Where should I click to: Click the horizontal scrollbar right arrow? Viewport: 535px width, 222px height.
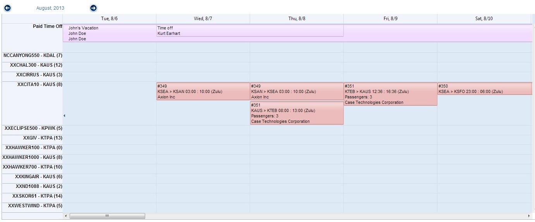[529, 216]
